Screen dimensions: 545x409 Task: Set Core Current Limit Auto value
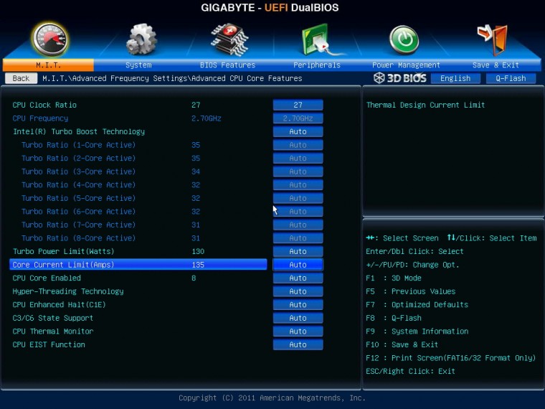tap(298, 265)
